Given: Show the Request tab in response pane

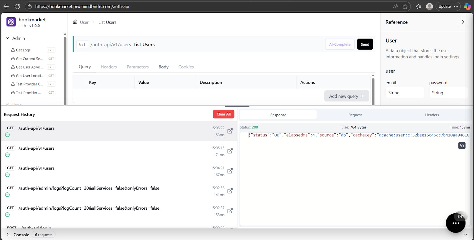Looking at the screenshot, I should tap(355, 115).
